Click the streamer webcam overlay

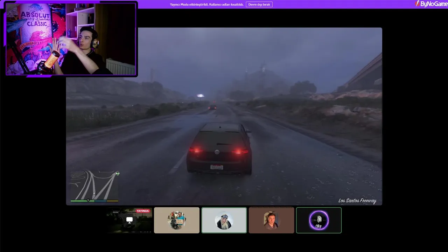(71, 38)
